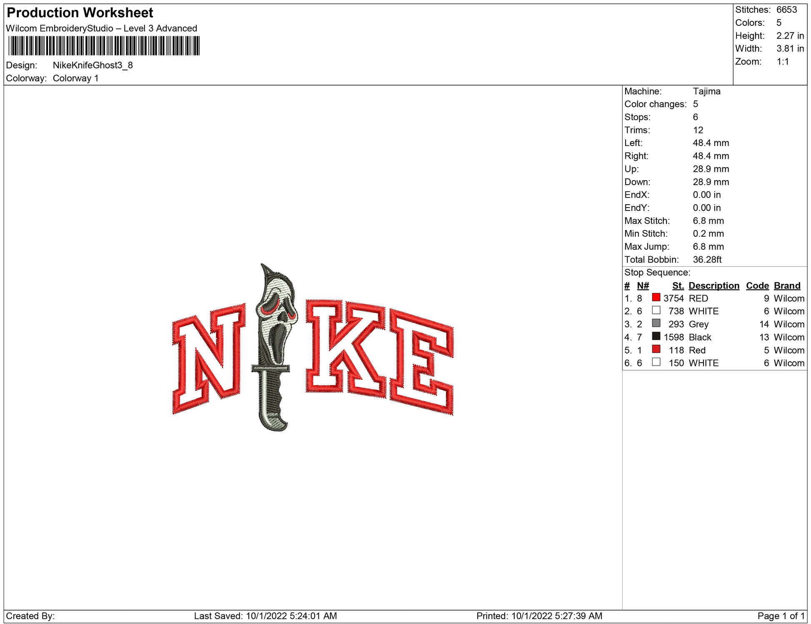Screen dimensions: 811x624
Task: Click the white swatch for stop 2
Action: [656, 311]
